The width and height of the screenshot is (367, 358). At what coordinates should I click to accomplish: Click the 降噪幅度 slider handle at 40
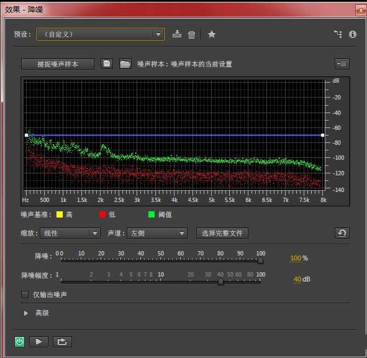coord(220,282)
